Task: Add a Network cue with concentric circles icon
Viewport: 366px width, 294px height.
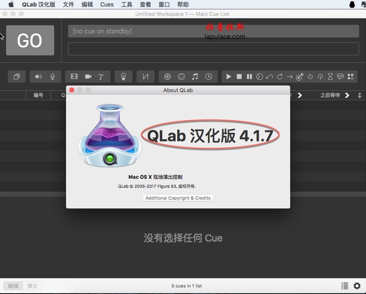Action: pos(168,77)
